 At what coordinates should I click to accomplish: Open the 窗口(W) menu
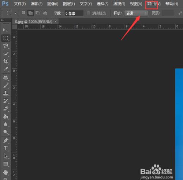[154, 4]
